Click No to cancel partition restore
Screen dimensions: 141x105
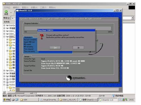(78, 48)
